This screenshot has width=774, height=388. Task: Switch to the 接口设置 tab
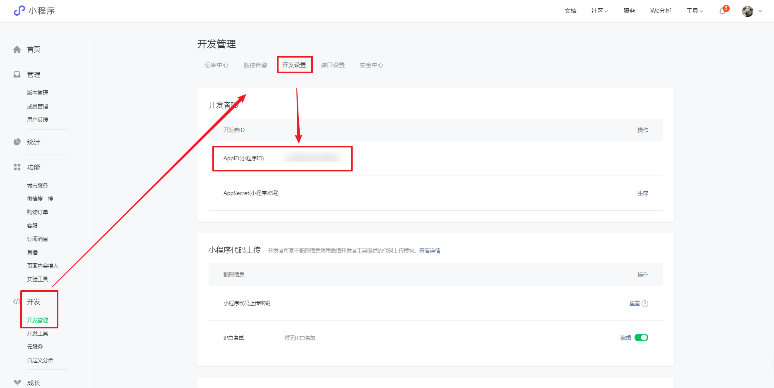tap(333, 65)
